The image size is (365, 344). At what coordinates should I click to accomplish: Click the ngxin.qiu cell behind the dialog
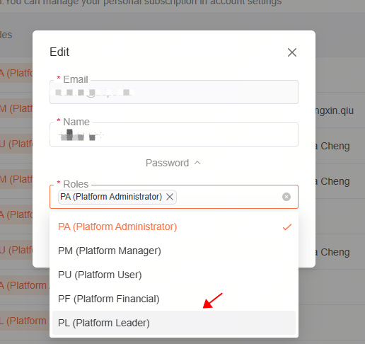pyautogui.click(x=335, y=110)
